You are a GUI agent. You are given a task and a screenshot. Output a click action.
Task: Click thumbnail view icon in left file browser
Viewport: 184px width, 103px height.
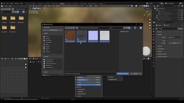18,12
